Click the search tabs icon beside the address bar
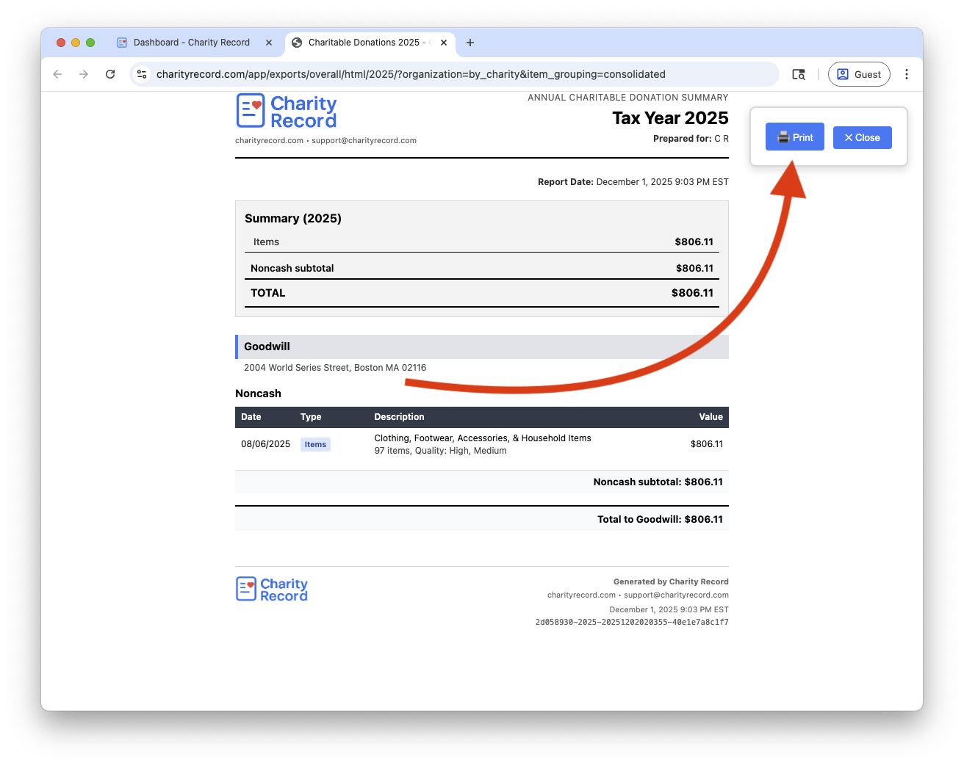The width and height of the screenshot is (964, 765). [799, 74]
